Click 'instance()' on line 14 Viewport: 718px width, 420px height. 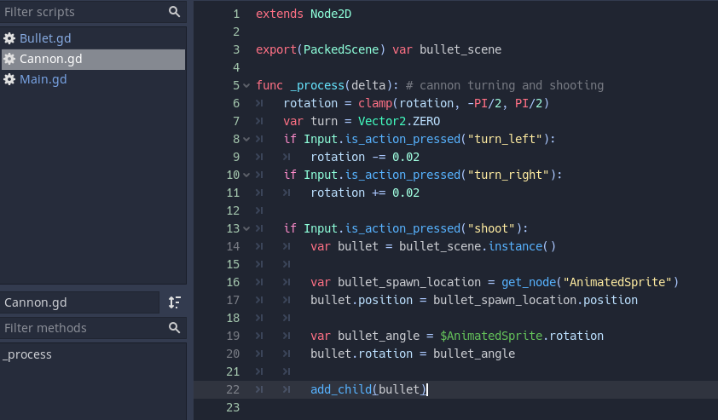click(x=522, y=246)
